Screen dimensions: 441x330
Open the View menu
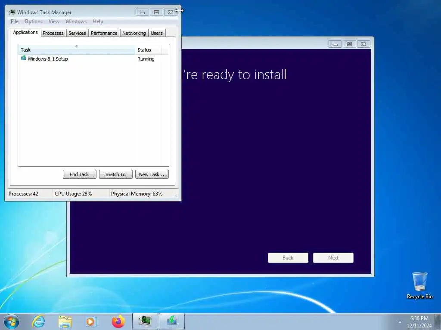click(54, 21)
